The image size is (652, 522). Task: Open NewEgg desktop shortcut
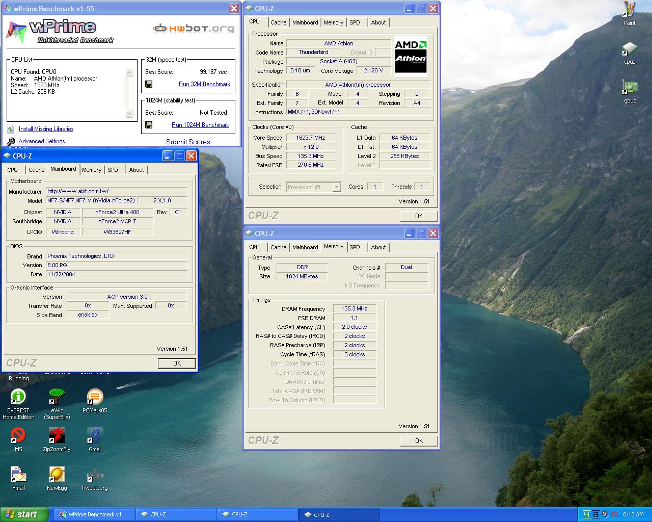[57, 478]
